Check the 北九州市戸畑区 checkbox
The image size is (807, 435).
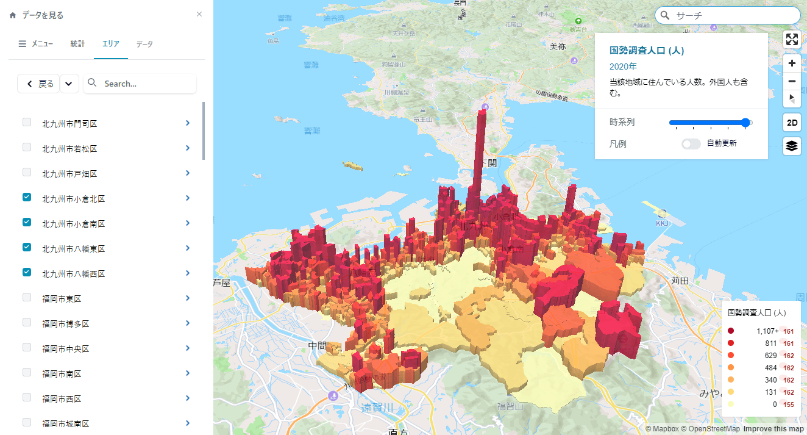click(27, 172)
